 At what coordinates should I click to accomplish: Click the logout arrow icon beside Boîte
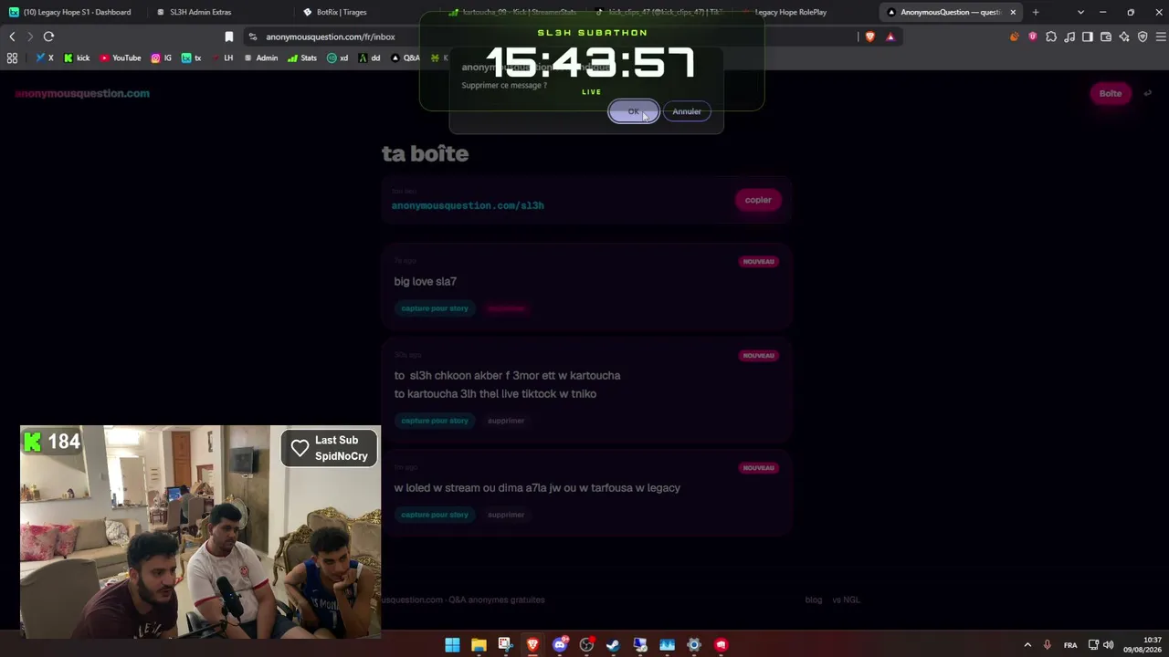click(x=1148, y=93)
